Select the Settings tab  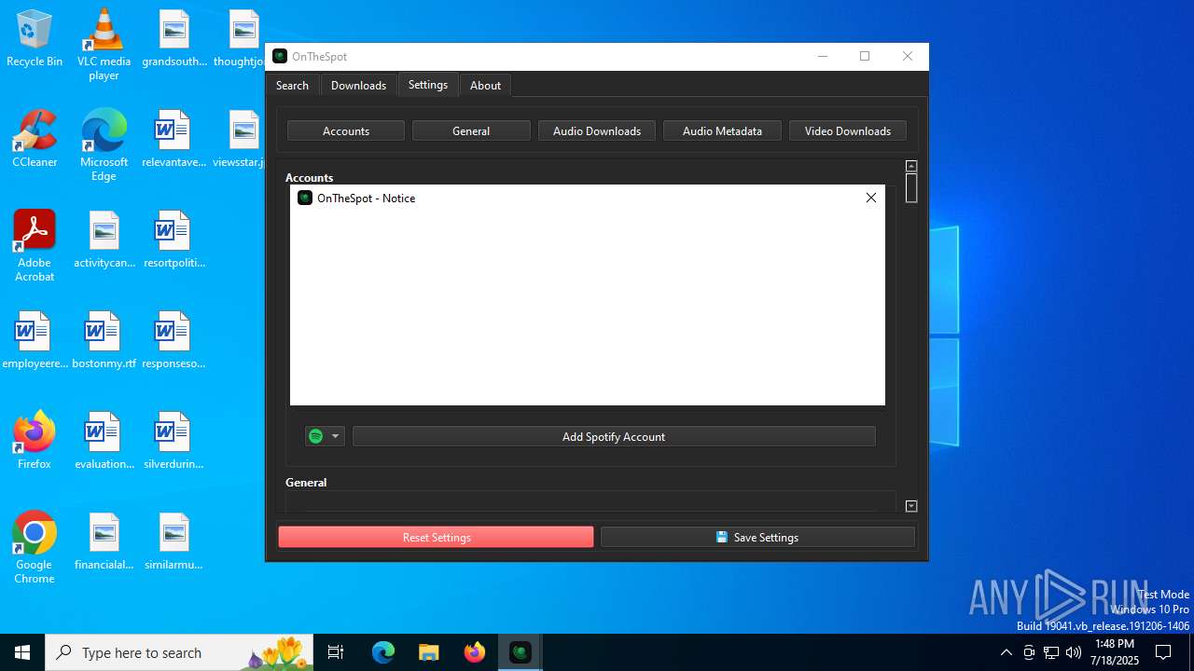[x=428, y=85]
